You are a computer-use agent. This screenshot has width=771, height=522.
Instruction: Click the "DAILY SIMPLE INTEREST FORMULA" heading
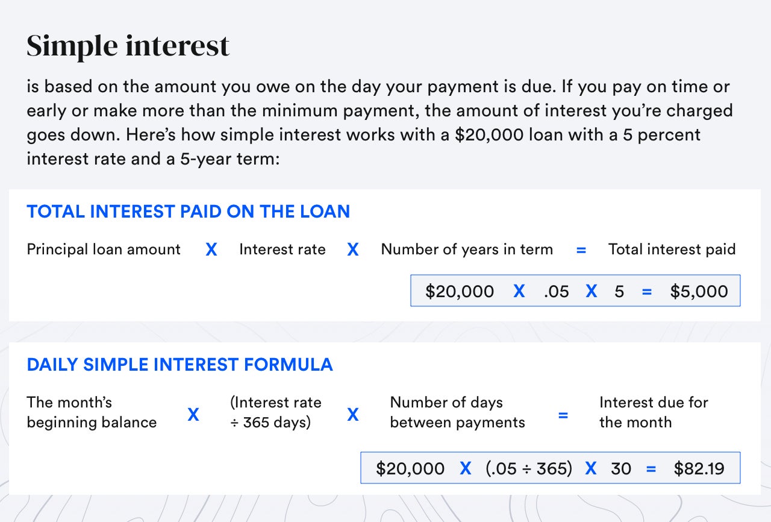[179, 365]
